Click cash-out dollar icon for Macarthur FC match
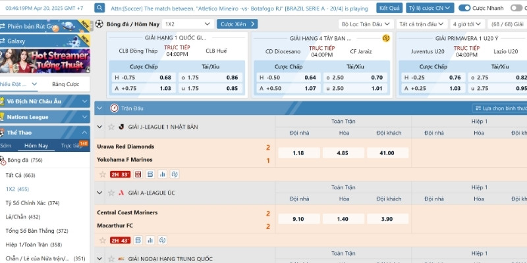The image size is (527, 263). 162,241
